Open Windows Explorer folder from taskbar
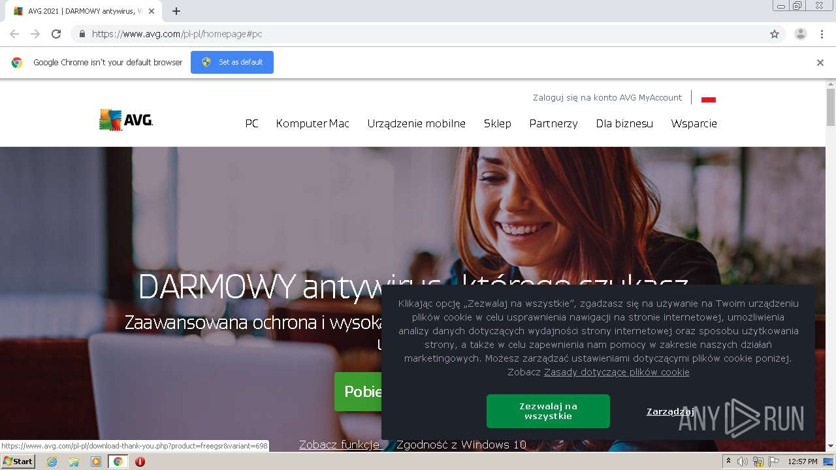The height and width of the screenshot is (470, 836). pyautogui.click(x=74, y=462)
